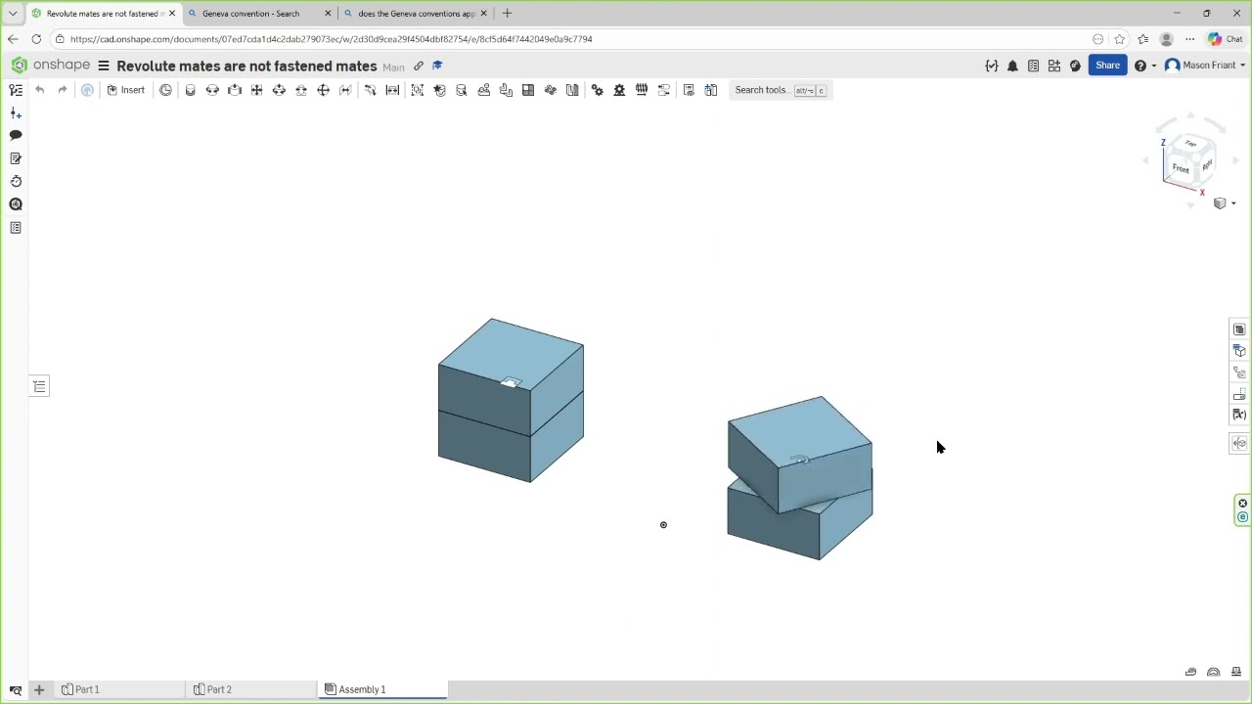Open the notifications bell
The image size is (1252, 704).
pyautogui.click(x=1012, y=66)
